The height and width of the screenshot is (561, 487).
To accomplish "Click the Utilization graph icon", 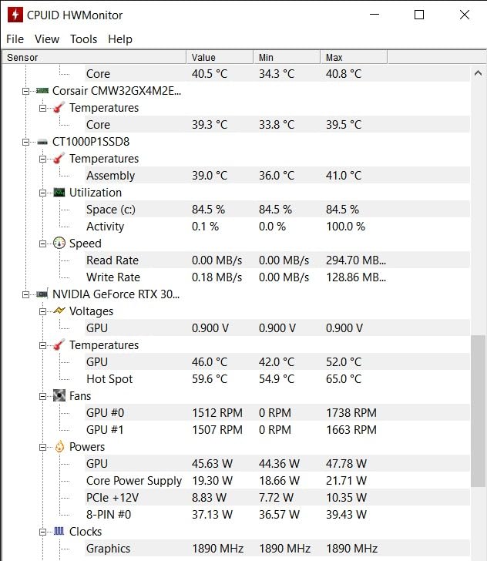I will [59, 193].
